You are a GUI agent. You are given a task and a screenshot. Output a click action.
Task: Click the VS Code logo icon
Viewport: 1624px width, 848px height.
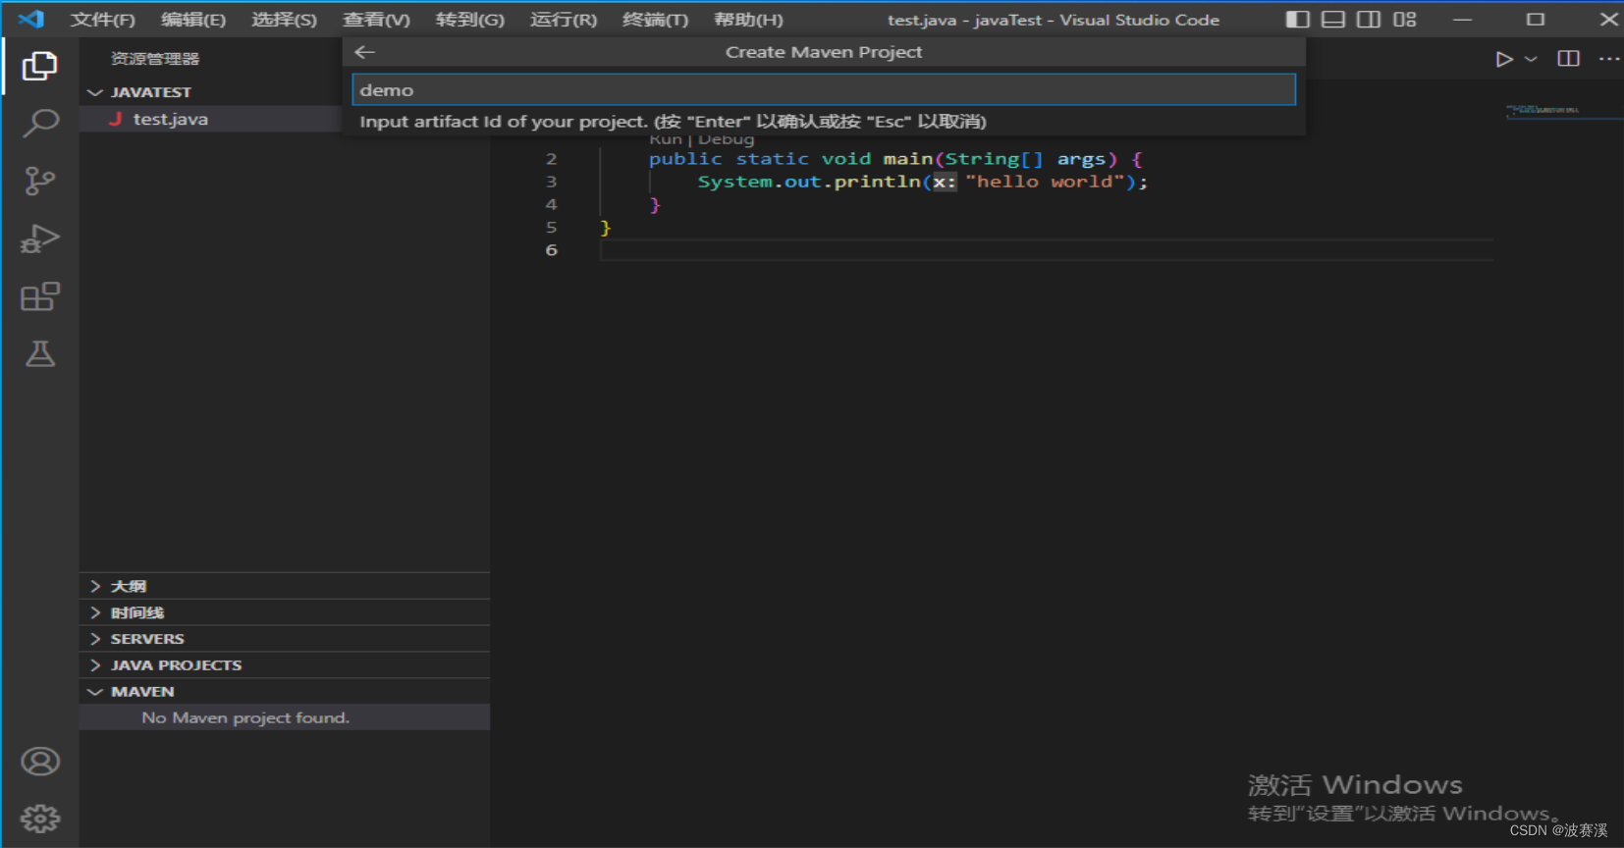pos(30,19)
